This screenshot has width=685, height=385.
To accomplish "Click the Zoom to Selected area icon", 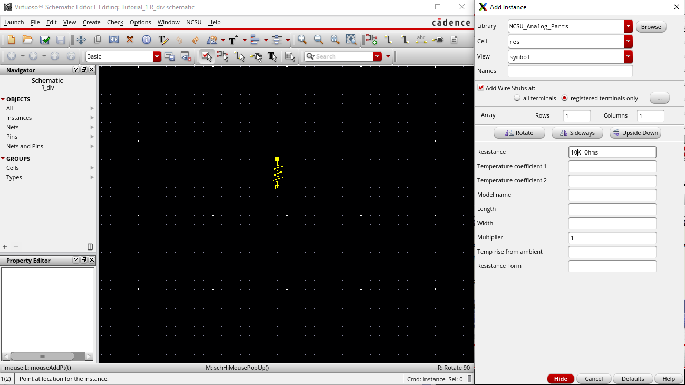I will point(351,40).
